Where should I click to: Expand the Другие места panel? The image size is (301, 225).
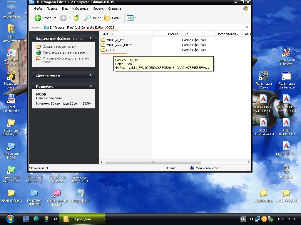click(91, 75)
